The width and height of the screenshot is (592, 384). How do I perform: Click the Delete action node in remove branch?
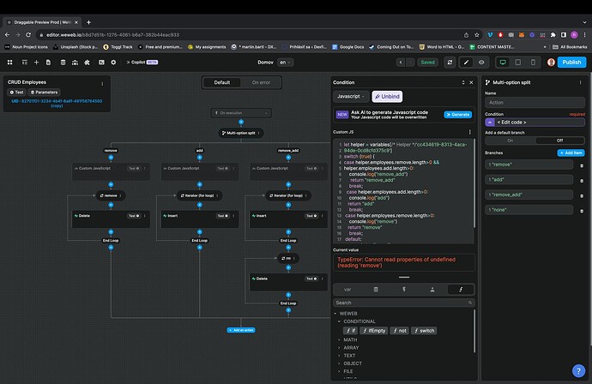coord(111,219)
